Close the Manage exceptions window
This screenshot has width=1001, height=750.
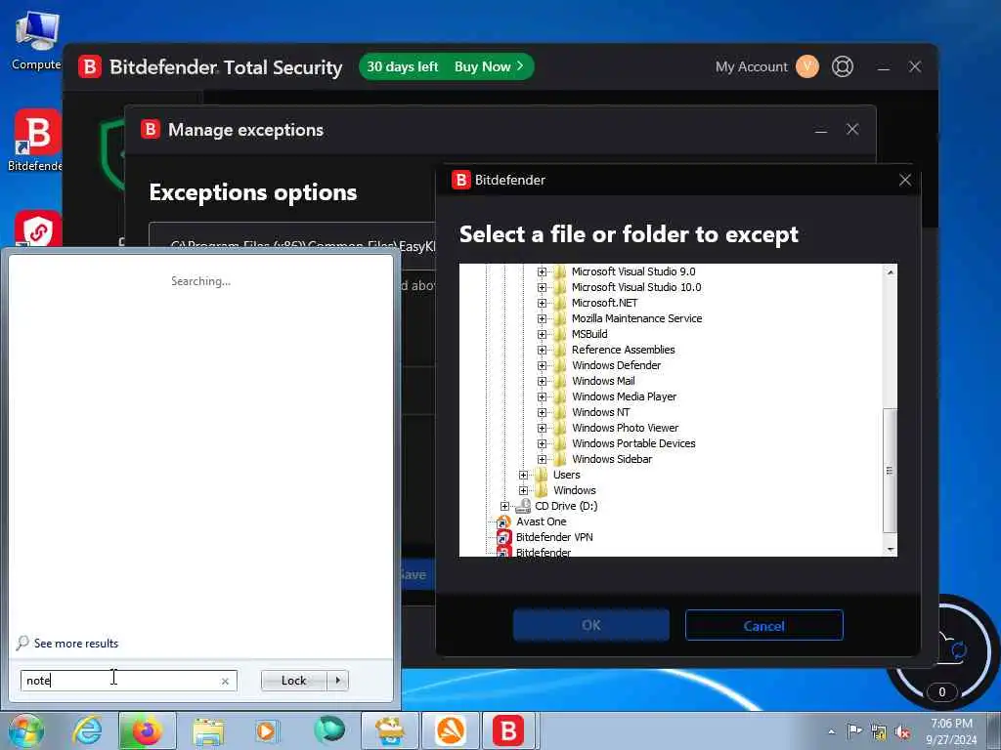852,130
